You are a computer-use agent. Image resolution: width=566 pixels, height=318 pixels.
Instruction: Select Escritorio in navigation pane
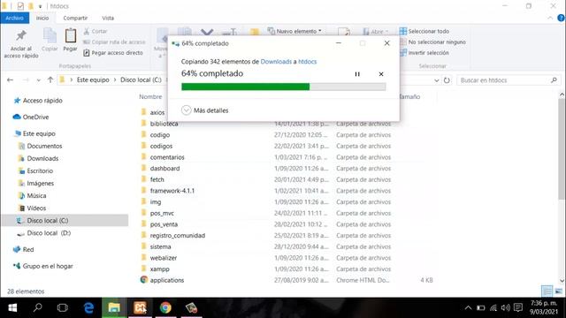[x=40, y=170]
